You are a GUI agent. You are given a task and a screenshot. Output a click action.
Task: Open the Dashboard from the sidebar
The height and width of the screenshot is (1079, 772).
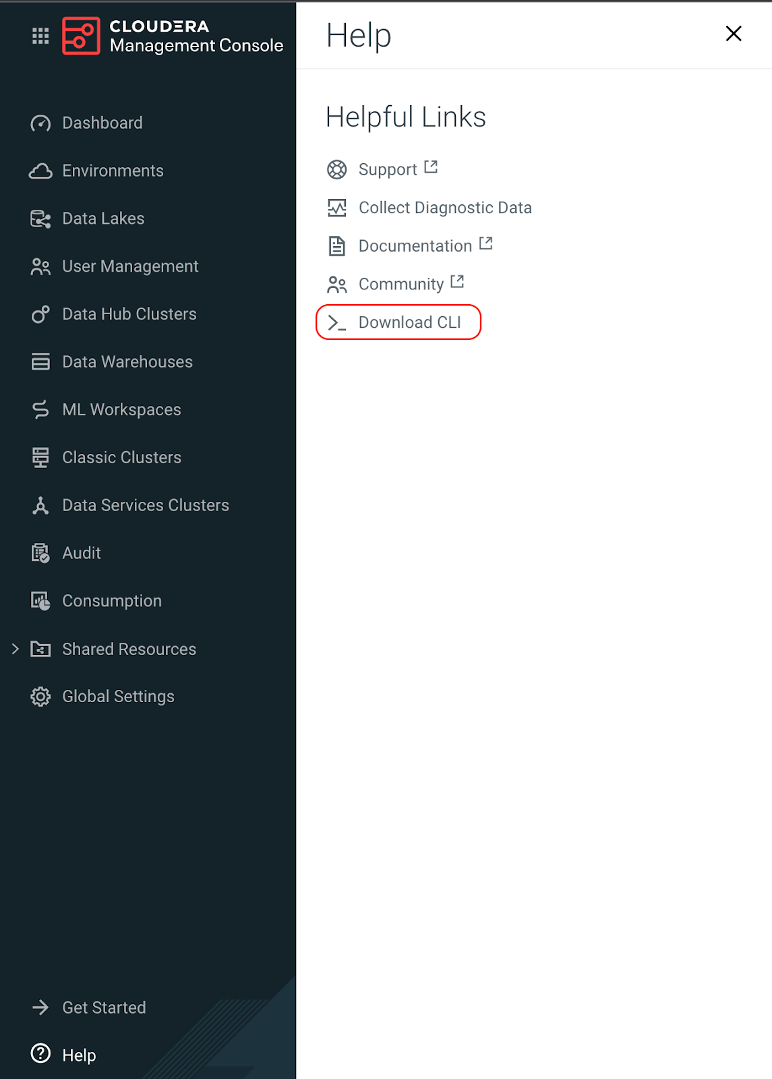pyautogui.click(x=102, y=123)
